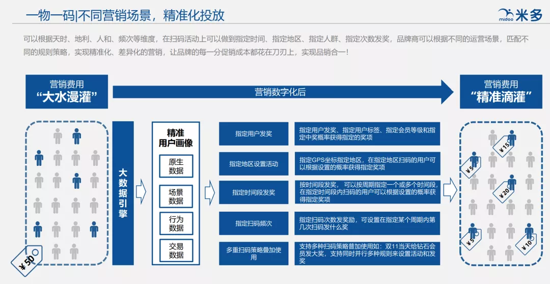Select the 精准用户画像 heading
Viewport: 550px width, 284px height.
176,138
